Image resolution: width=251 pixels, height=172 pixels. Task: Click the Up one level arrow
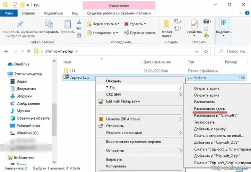click(x=29, y=51)
